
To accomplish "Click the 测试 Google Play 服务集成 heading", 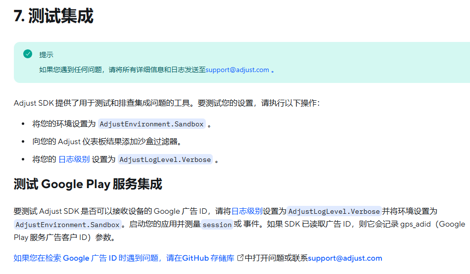I will [88, 184].
